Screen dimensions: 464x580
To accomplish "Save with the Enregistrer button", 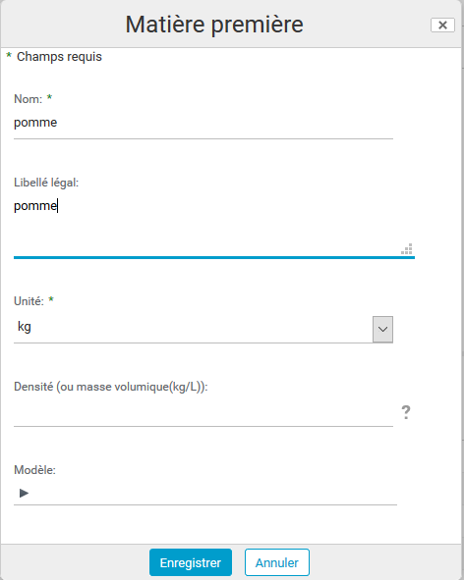I will (x=191, y=562).
